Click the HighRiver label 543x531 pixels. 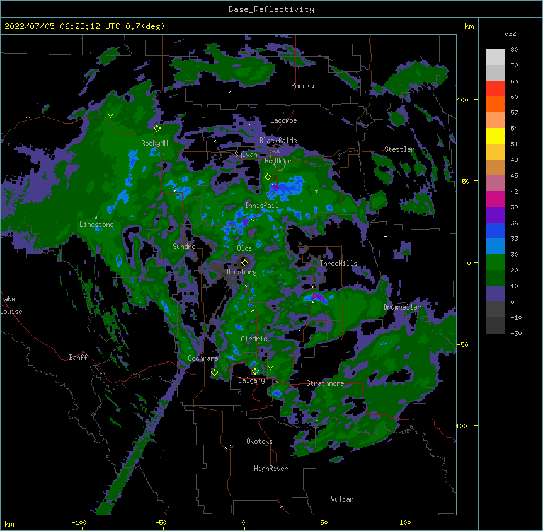click(x=271, y=469)
